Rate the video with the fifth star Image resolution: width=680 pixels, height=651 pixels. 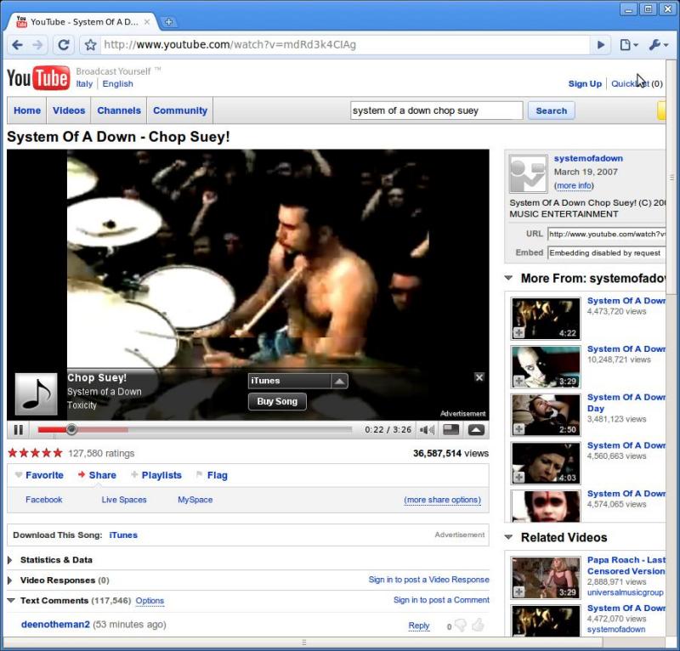pyautogui.click(x=58, y=453)
